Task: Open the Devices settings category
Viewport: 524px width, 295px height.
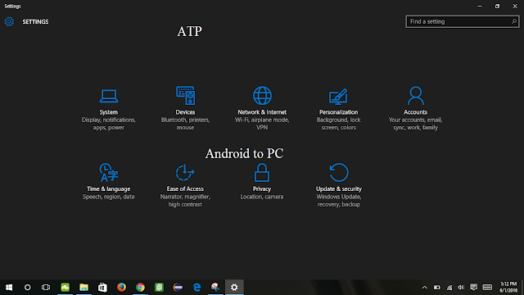Action: pos(185,109)
